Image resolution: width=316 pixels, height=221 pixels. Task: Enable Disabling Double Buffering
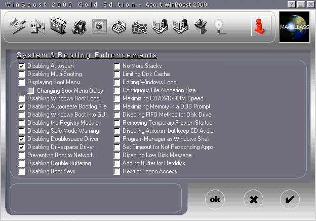tap(22, 163)
